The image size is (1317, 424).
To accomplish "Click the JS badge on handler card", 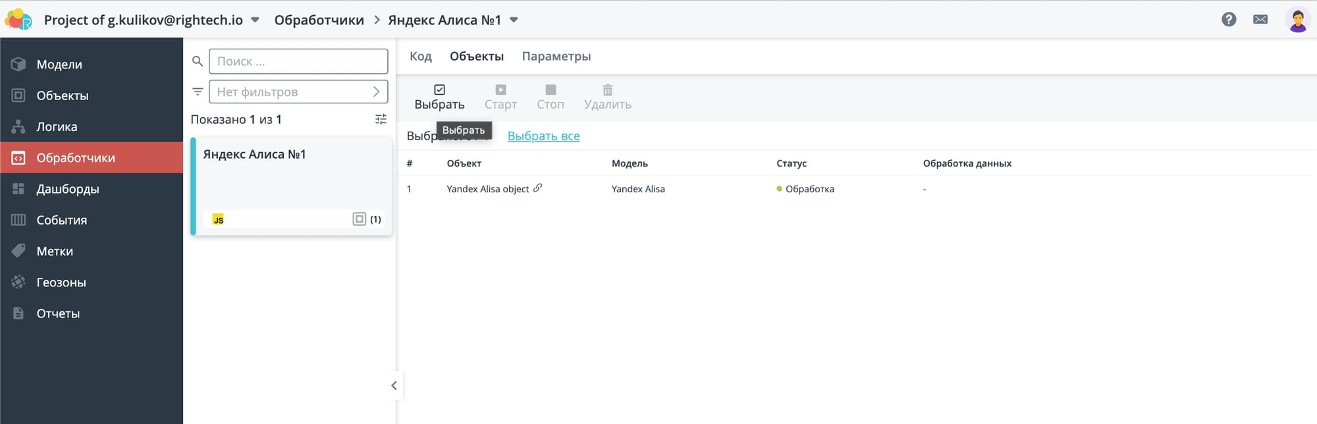I will (x=219, y=220).
